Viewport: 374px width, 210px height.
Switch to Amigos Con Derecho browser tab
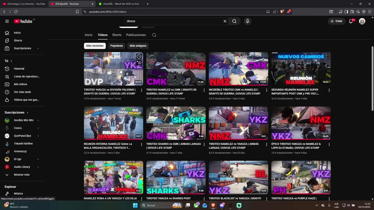(x=24, y=4)
